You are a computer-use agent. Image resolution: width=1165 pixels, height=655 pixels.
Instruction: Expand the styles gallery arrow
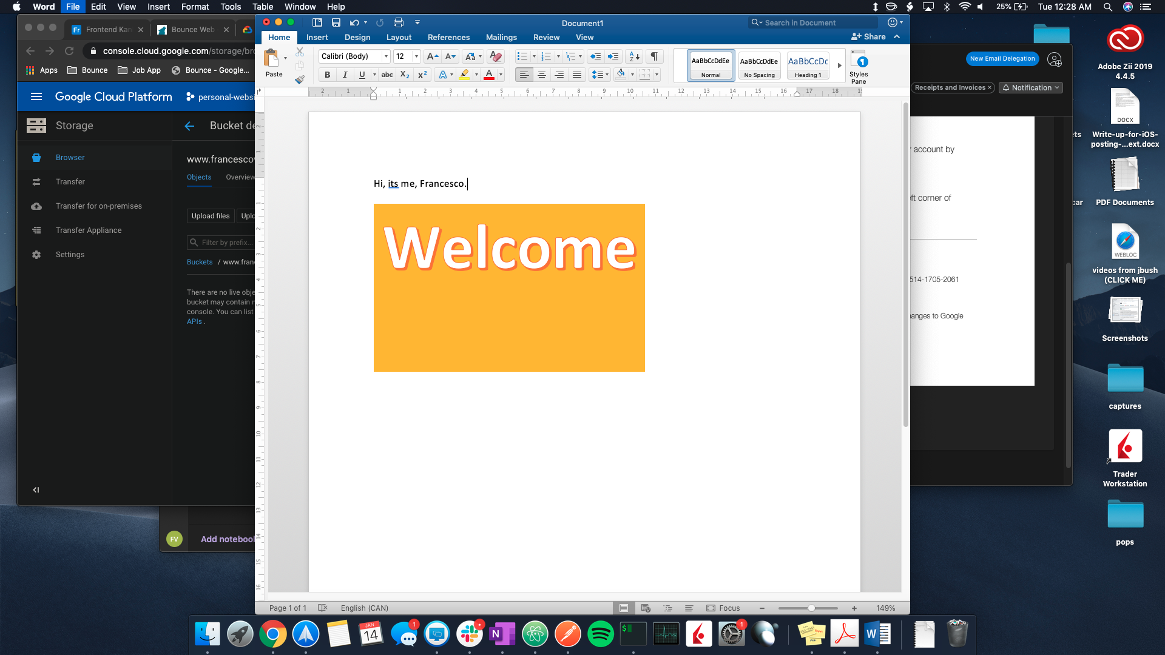(x=840, y=65)
